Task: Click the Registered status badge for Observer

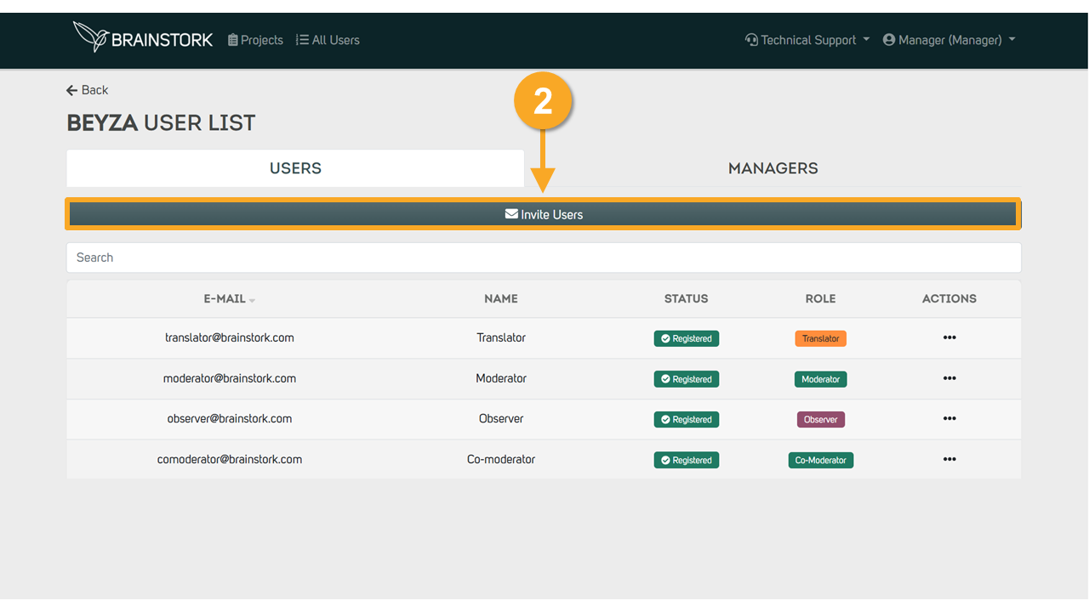Action: (687, 419)
